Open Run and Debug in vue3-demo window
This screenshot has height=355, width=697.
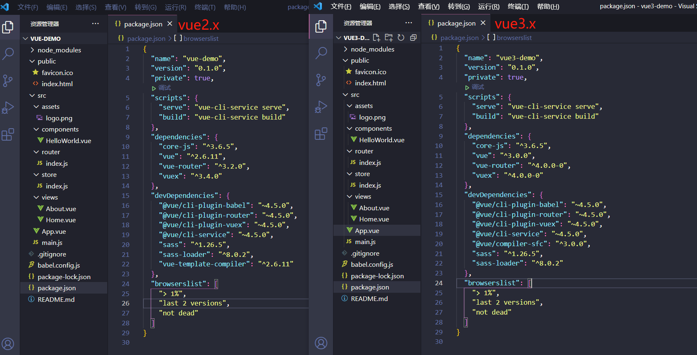[321, 107]
